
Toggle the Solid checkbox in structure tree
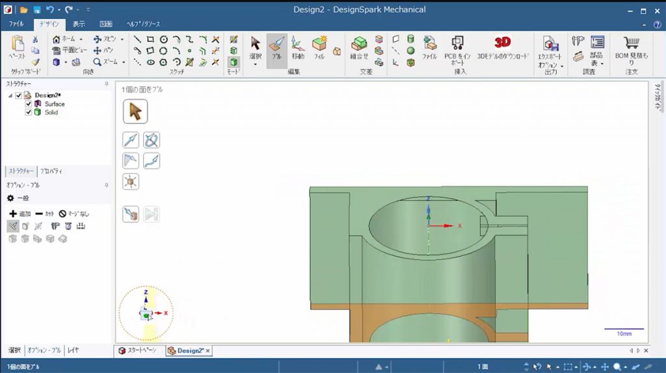(29, 112)
